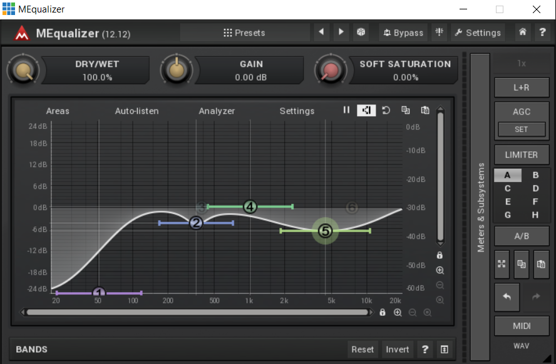
Task: Select preset slot H
Action: [x=535, y=215]
